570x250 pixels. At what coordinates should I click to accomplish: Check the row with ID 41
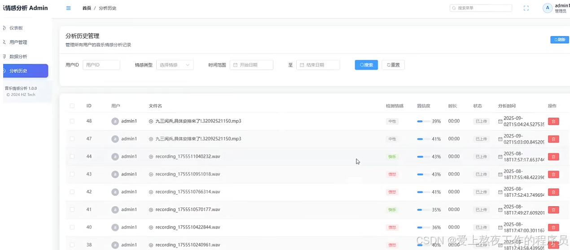point(72,210)
